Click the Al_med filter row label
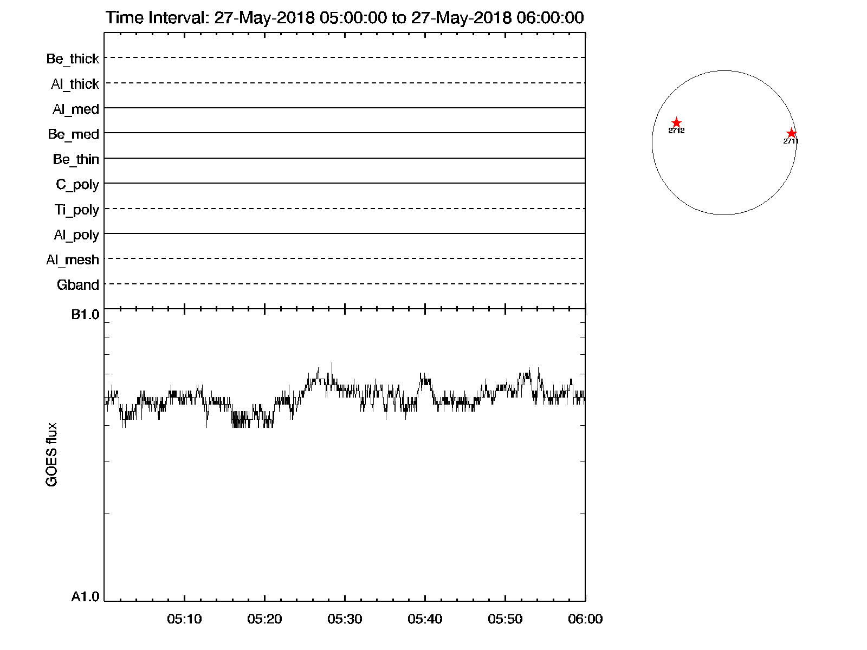Viewport: 867px width, 650px height. [76, 109]
